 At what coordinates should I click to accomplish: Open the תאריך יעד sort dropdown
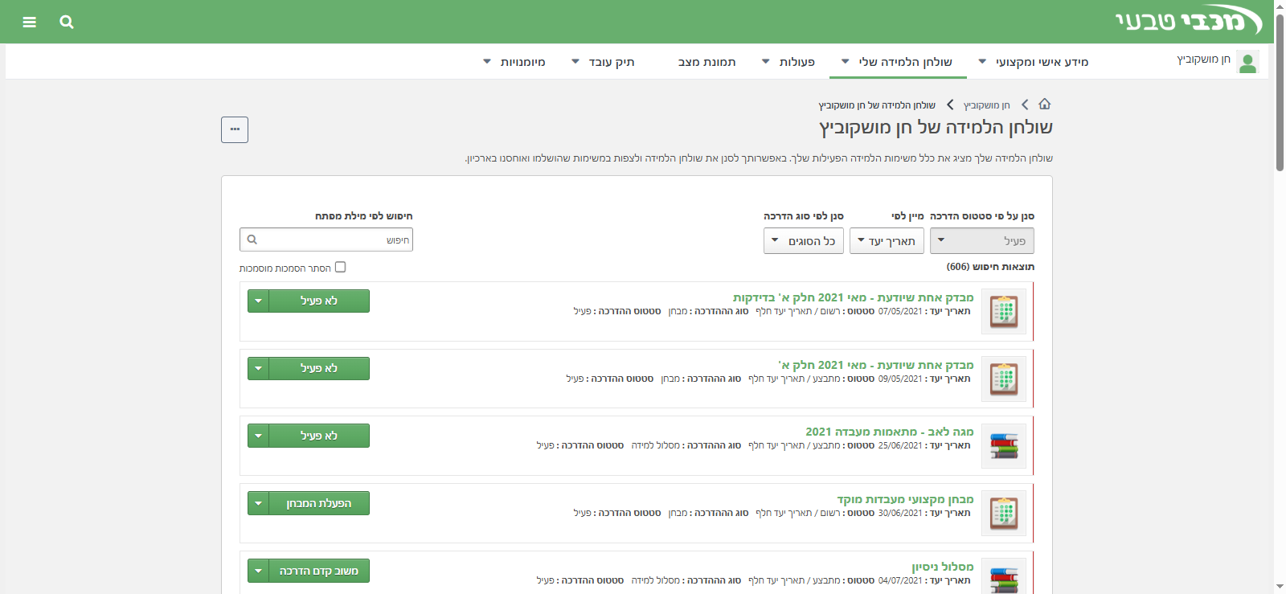click(x=886, y=241)
